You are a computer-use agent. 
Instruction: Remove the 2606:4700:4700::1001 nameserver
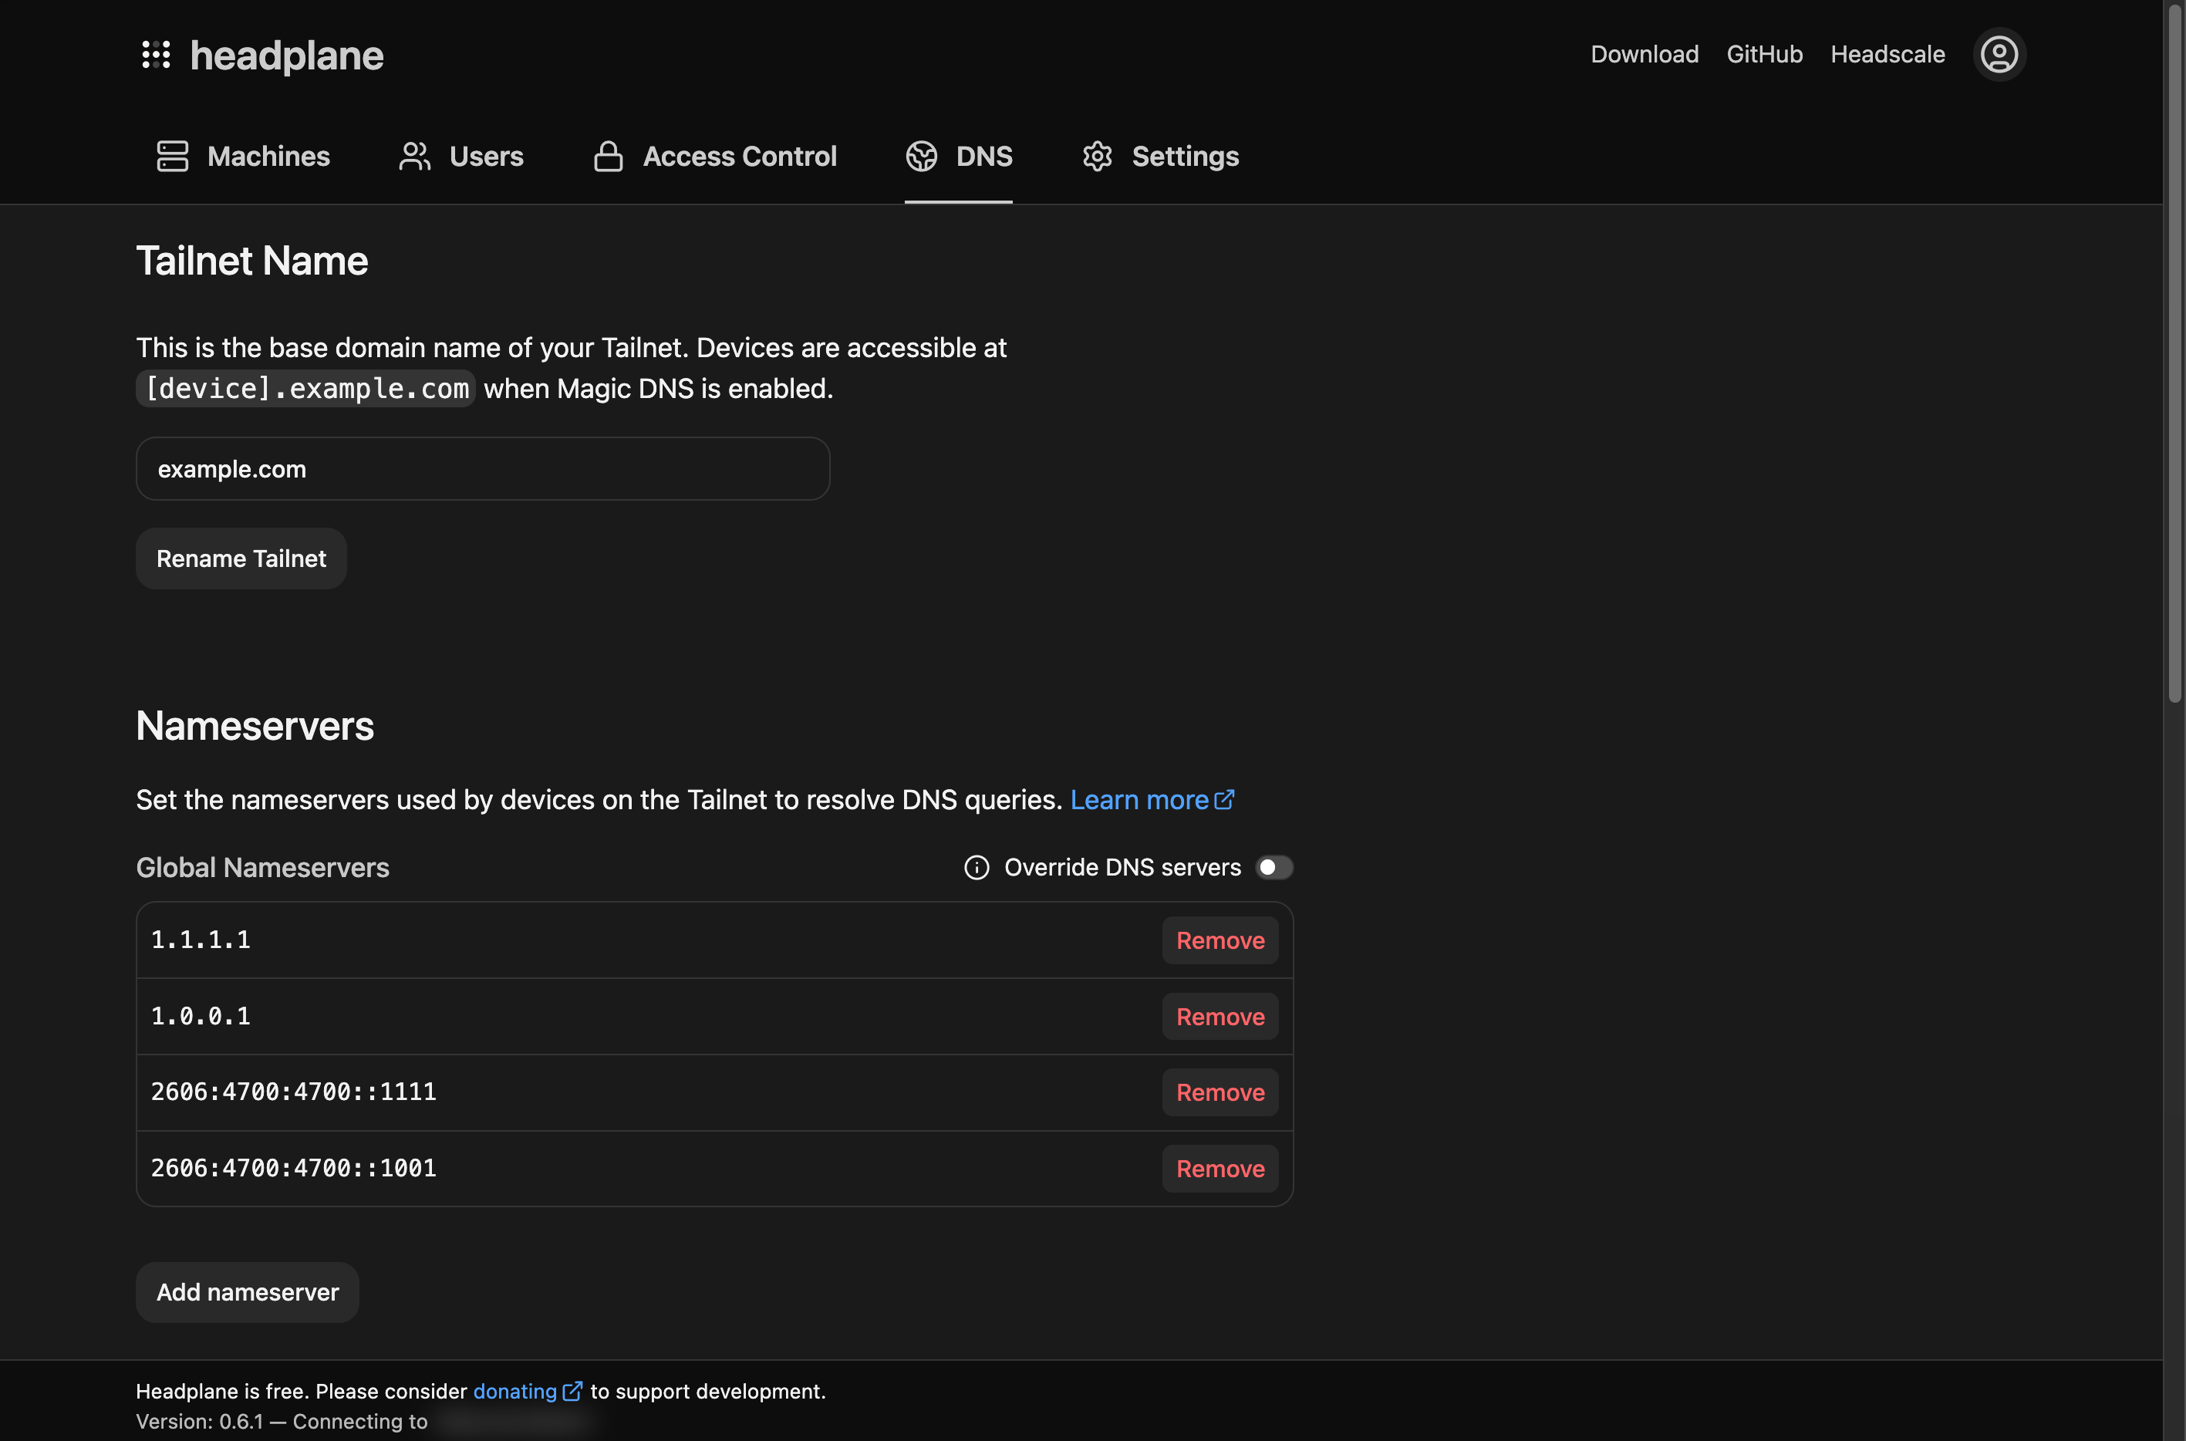pyautogui.click(x=1220, y=1169)
